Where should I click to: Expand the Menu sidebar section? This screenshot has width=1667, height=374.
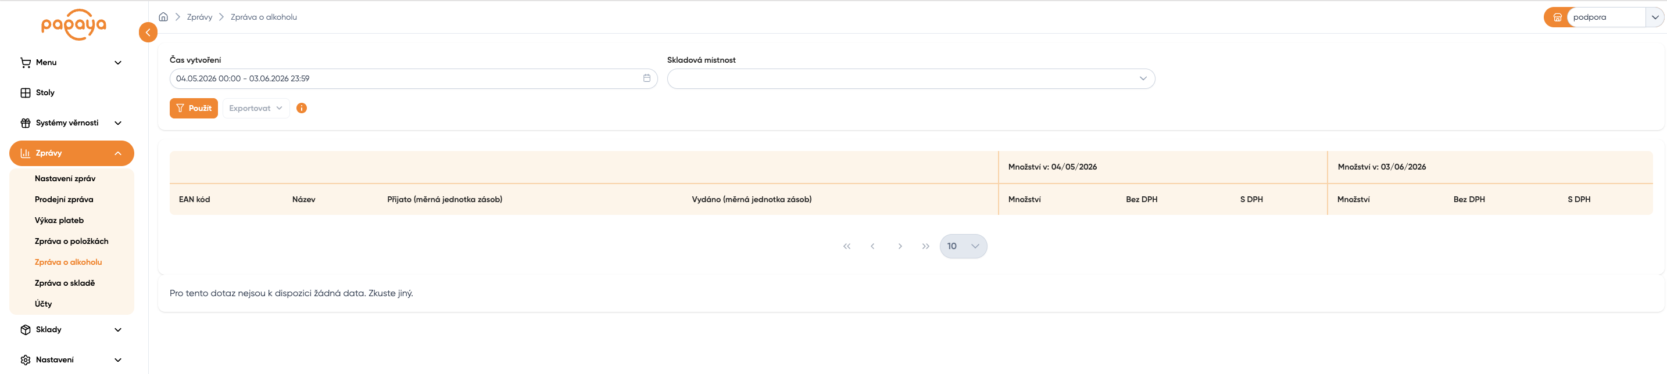71,63
